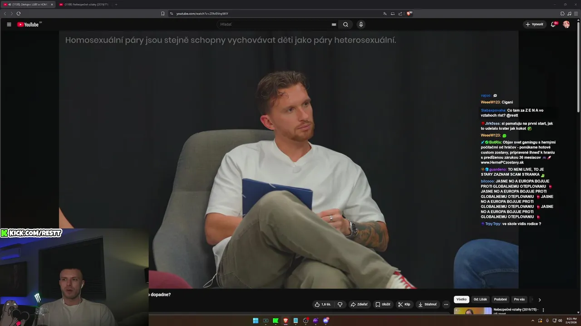
Task: Open browser extensions puzzle icon
Action: [562, 14]
